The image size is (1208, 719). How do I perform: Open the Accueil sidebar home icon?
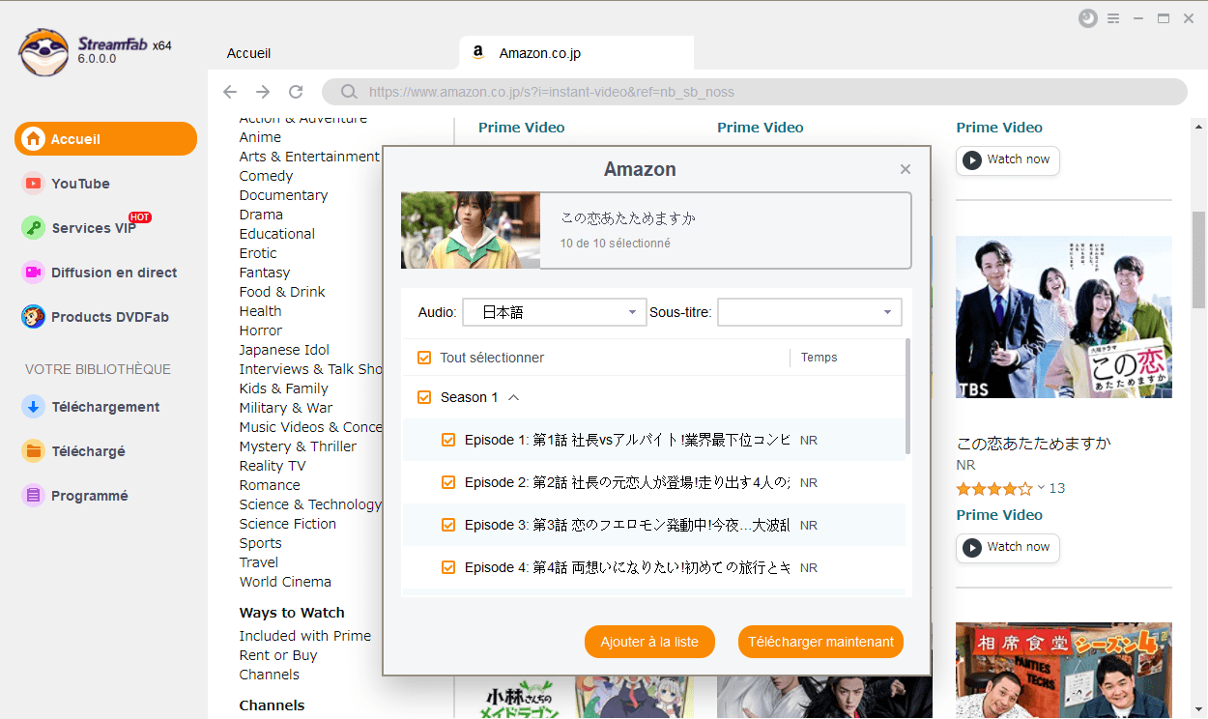[34, 139]
